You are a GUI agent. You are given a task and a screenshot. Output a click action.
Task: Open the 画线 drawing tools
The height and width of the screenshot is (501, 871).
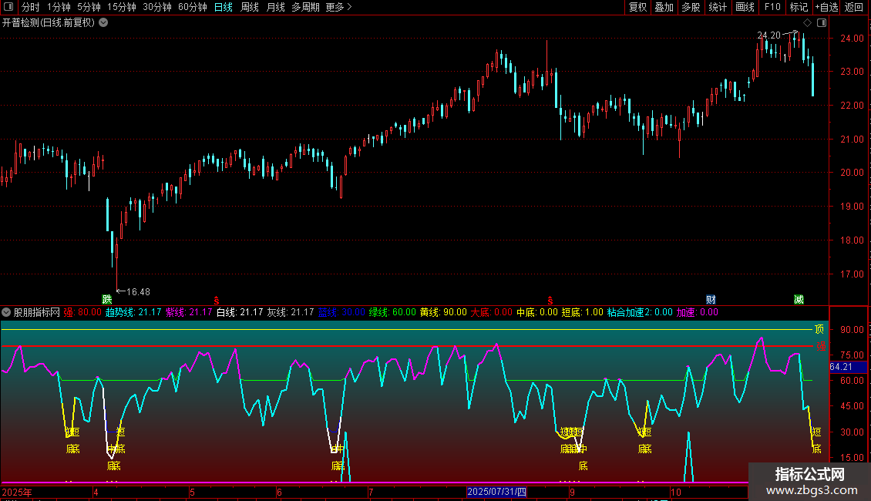[745, 7]
